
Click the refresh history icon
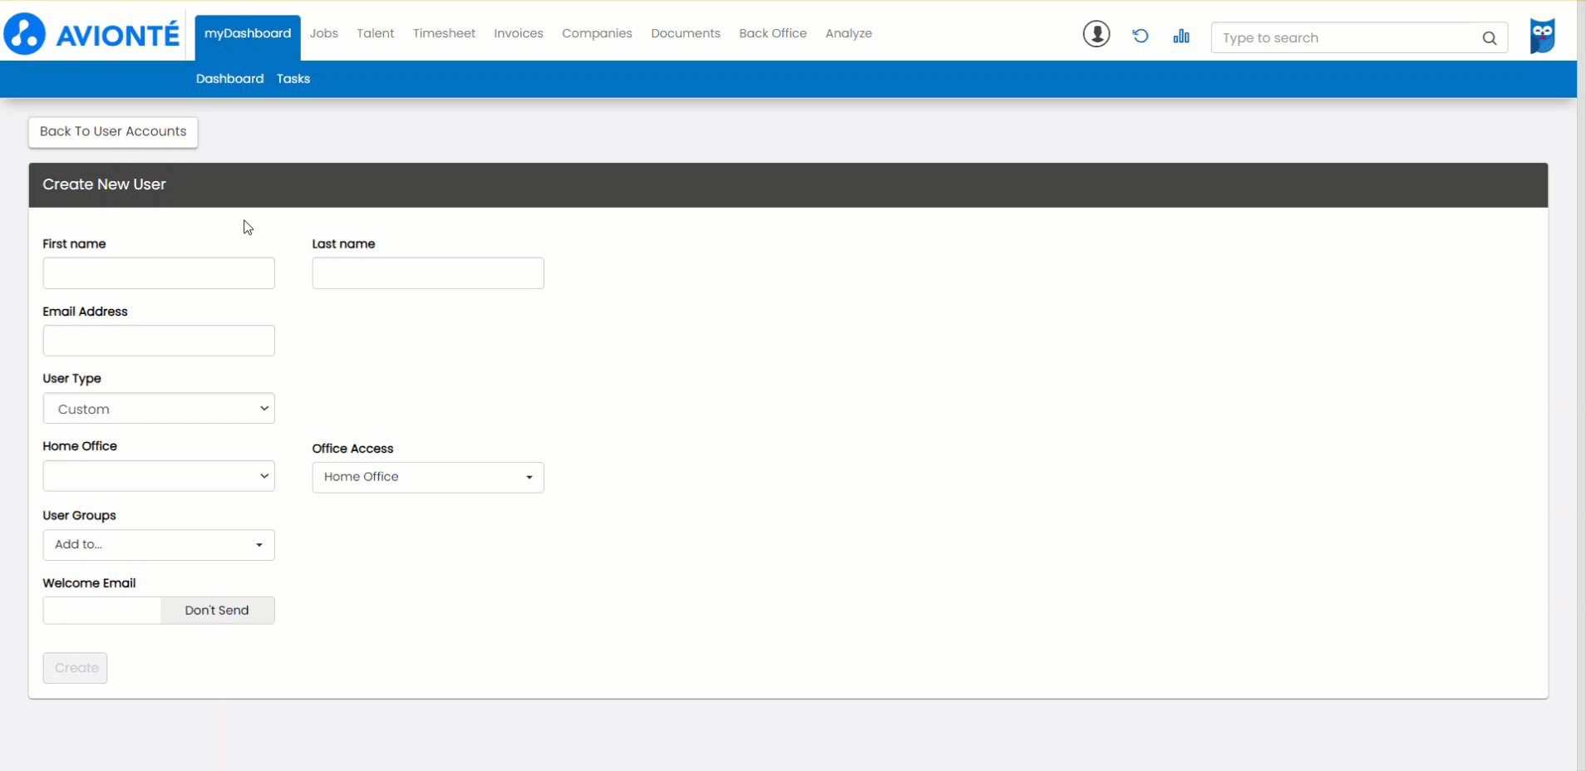(x=1140, y=36)
